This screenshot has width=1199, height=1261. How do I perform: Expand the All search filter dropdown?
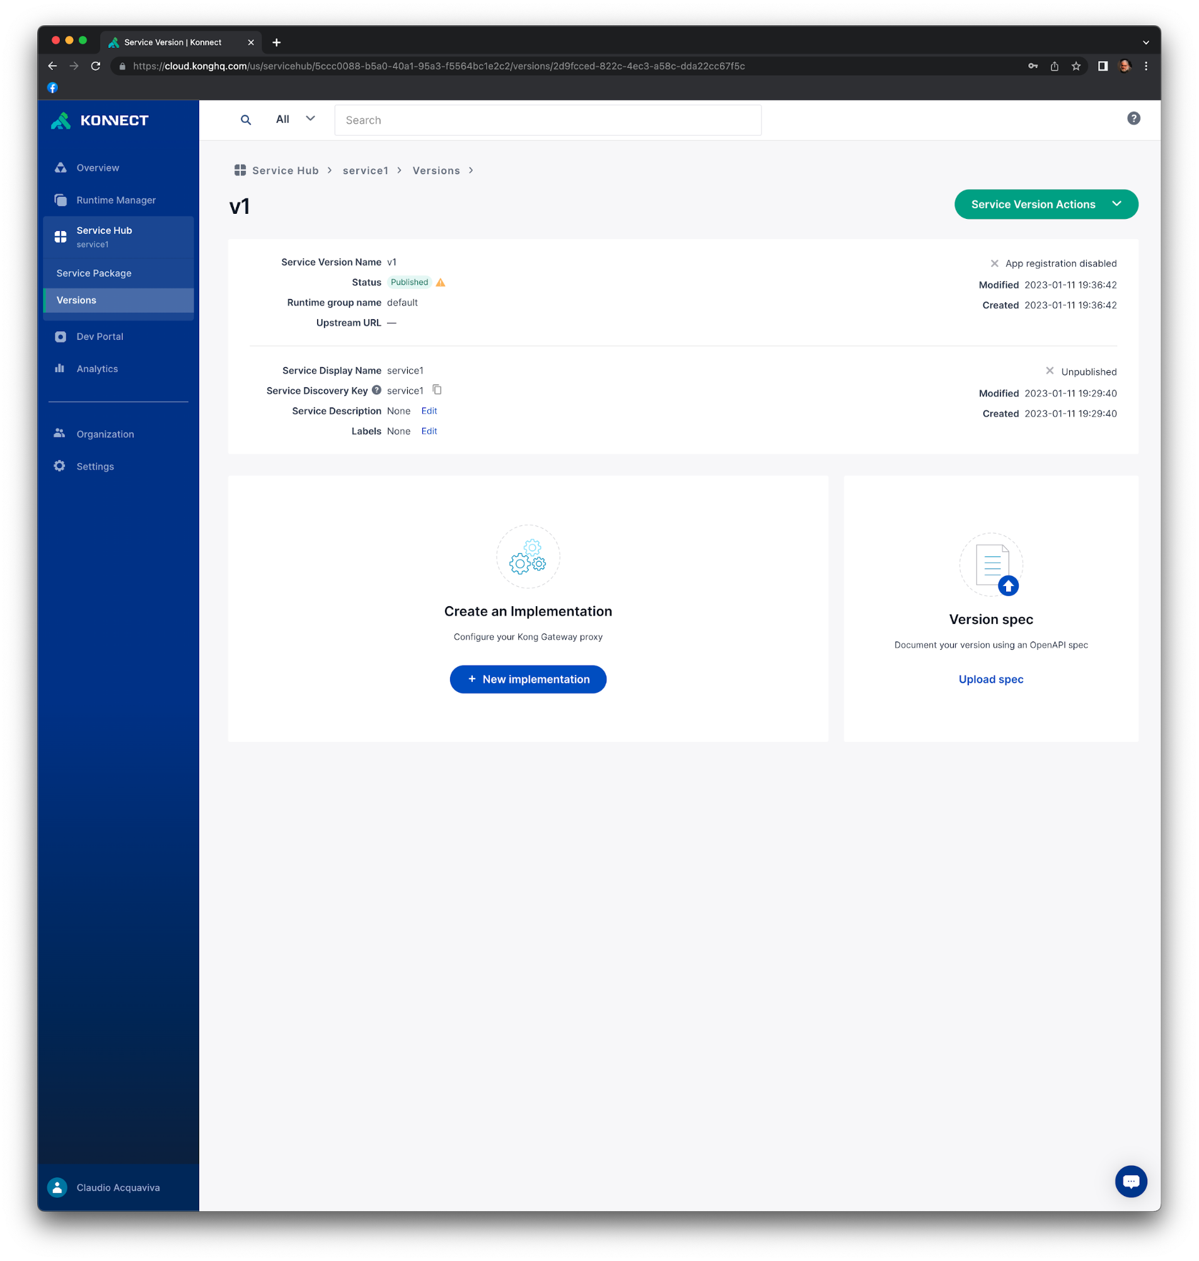click(x=295, y=119)
